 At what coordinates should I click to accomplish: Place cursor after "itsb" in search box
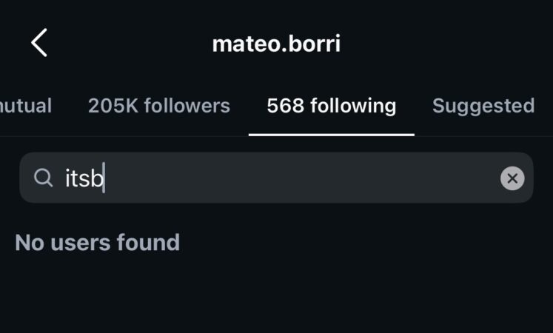[105, 178]
